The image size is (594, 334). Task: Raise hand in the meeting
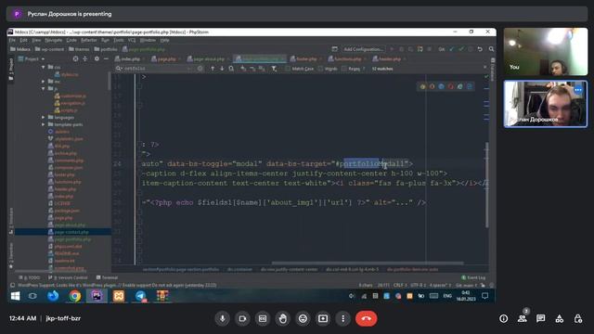coord(282,318)
